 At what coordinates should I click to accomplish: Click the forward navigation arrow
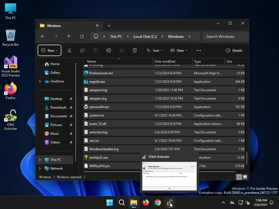(x=56, y=36)
